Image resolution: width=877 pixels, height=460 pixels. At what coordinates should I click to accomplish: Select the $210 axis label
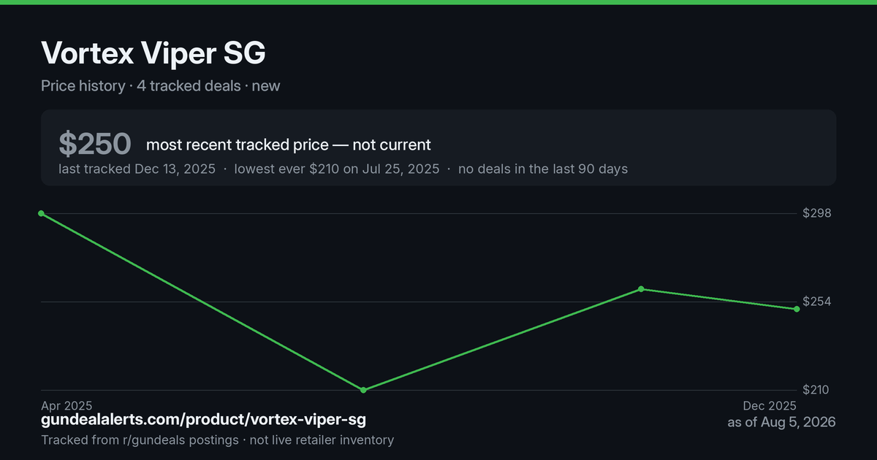pyautogui.click(x=816, y=390)
